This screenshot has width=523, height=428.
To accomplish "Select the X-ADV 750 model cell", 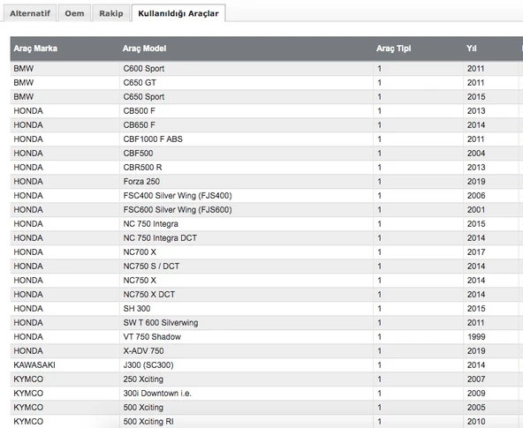I will tap(246, 351).
